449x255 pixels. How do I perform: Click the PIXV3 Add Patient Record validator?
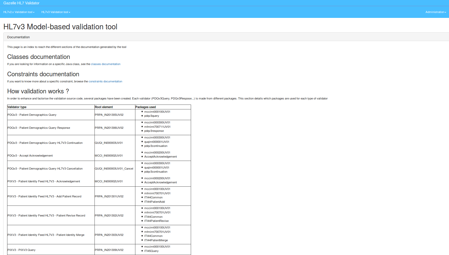click(x=44, y=196)
